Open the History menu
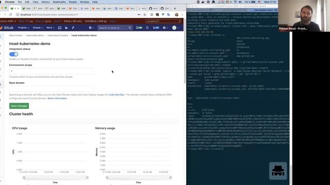Viewport: 330px width, 185px height. click(45, 2)
